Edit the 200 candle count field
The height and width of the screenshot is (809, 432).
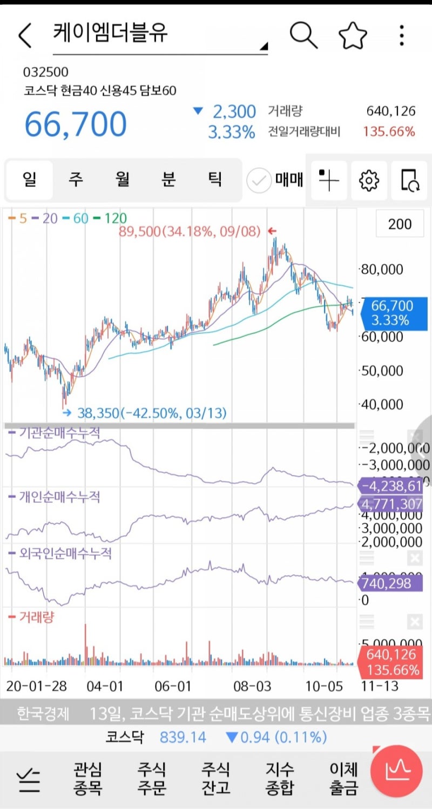tap(400, 224)
